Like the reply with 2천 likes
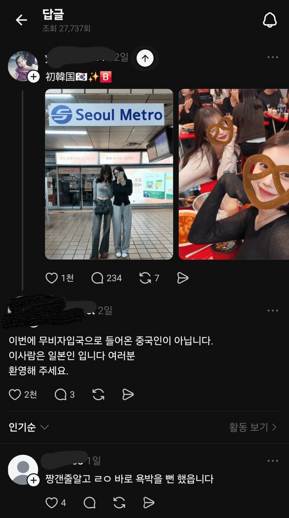Screen dimensions: 289x518 [x=15, y=394]
